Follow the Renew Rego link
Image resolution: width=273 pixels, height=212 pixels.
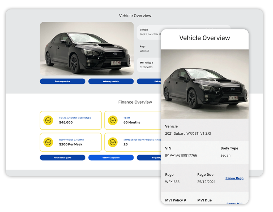click(234, 178)
